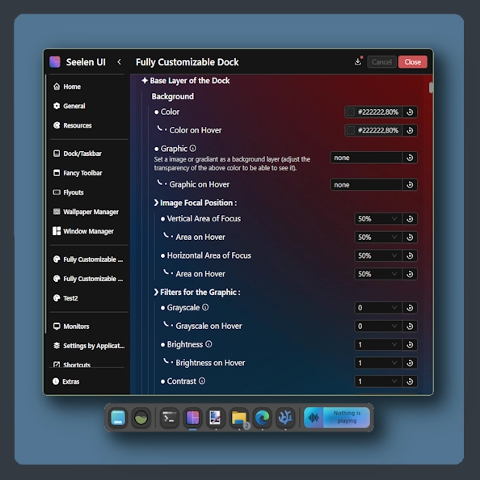
Task: Show info for Grayscale setting
Action: click(205, 307)
